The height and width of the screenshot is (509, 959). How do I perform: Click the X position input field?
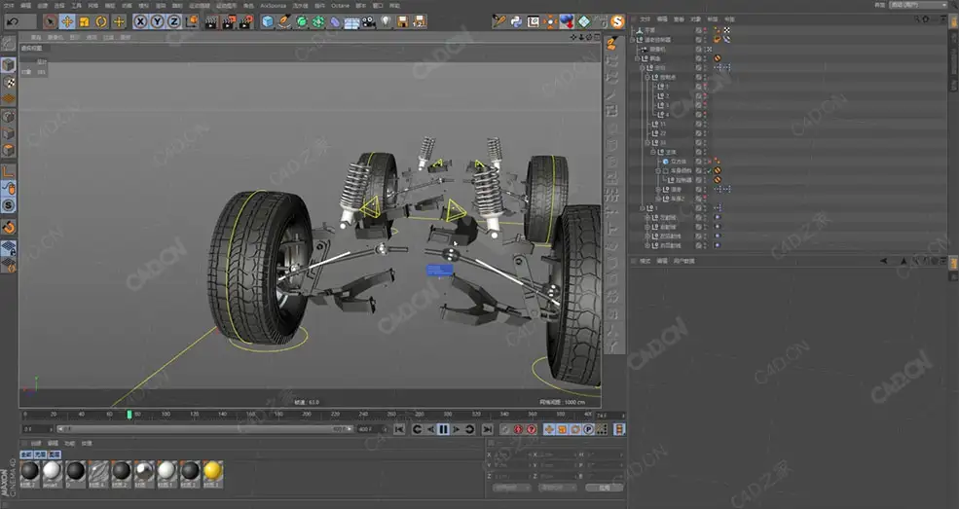point(510,455)
